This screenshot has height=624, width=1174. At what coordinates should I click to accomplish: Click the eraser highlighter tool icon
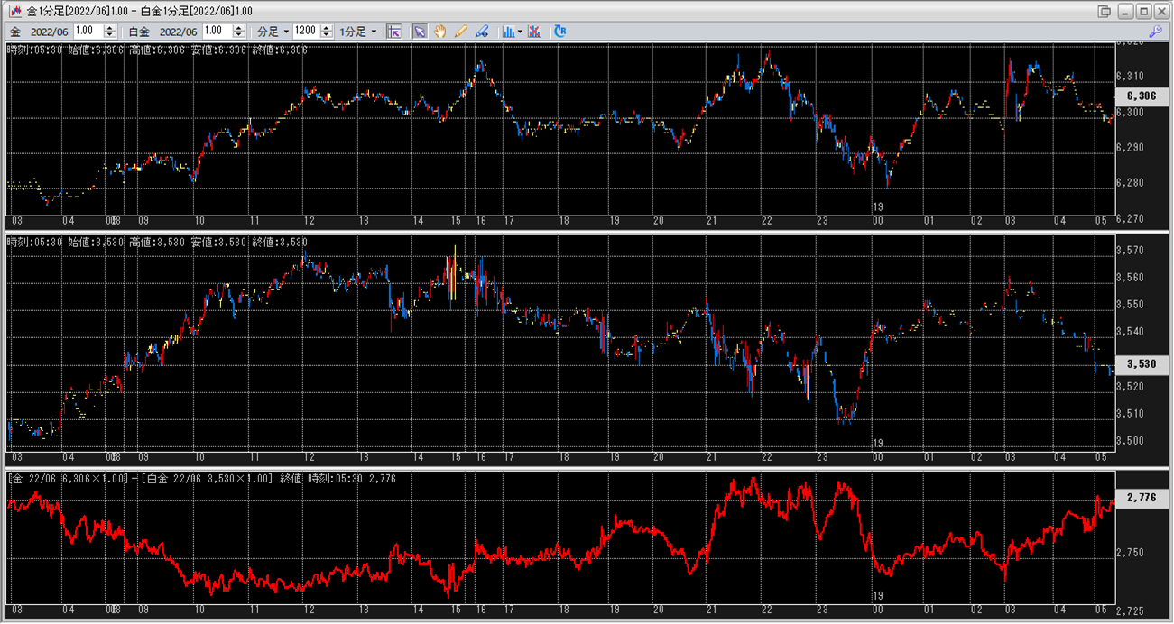482,31
